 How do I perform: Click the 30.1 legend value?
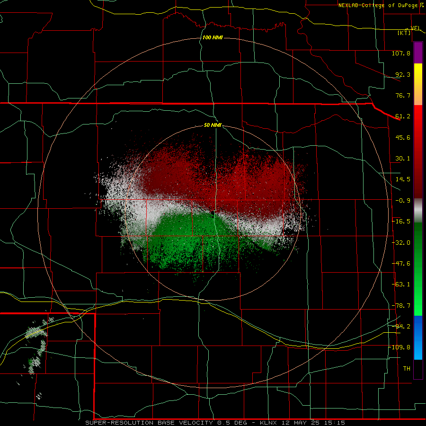tap(403, 159)
